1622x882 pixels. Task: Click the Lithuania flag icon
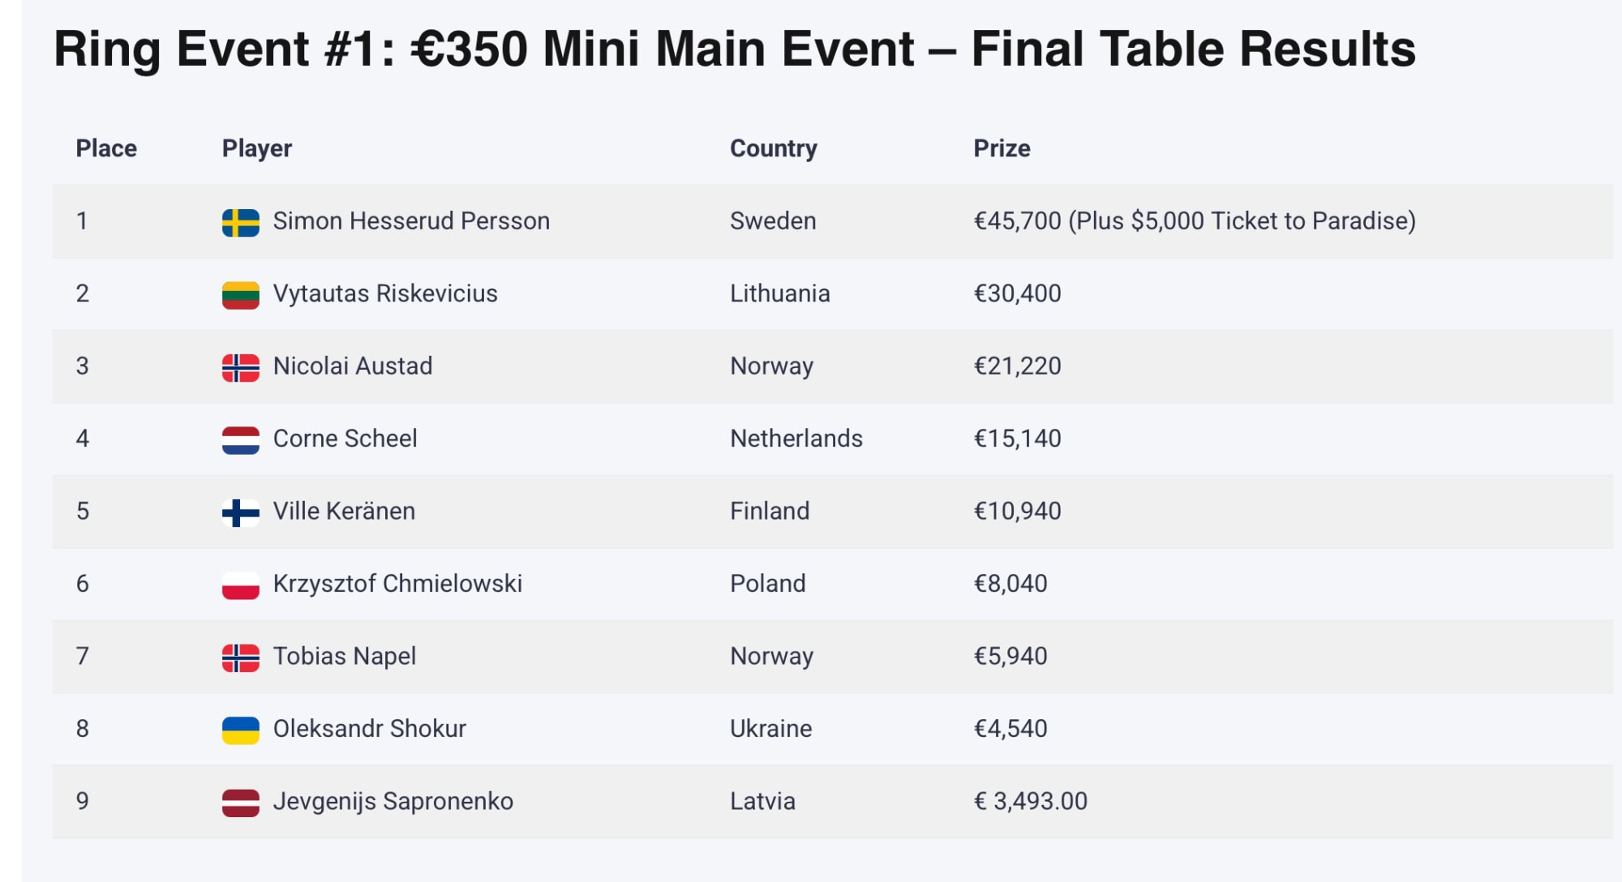coord(241,295)
